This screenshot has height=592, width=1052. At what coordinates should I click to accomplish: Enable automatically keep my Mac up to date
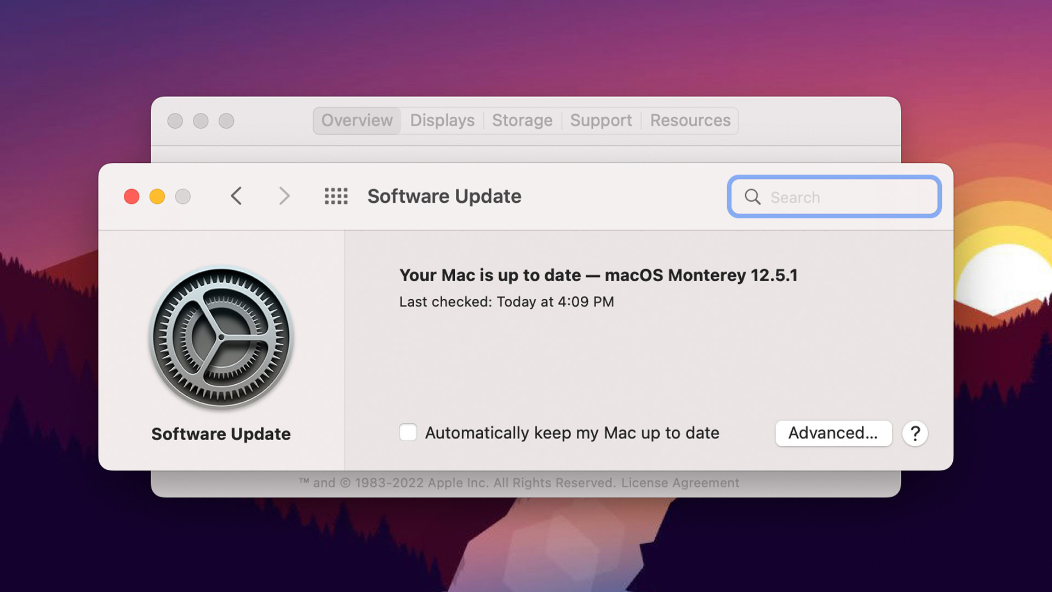[408, 433]
